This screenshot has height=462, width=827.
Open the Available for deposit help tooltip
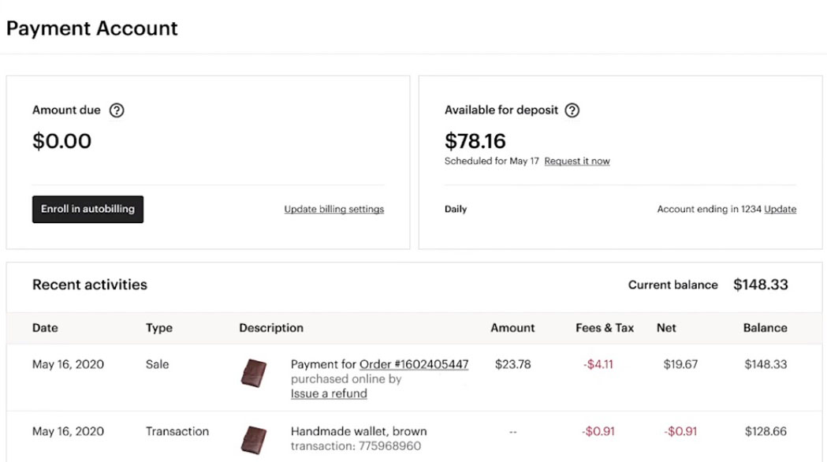[x=574, y=110]
